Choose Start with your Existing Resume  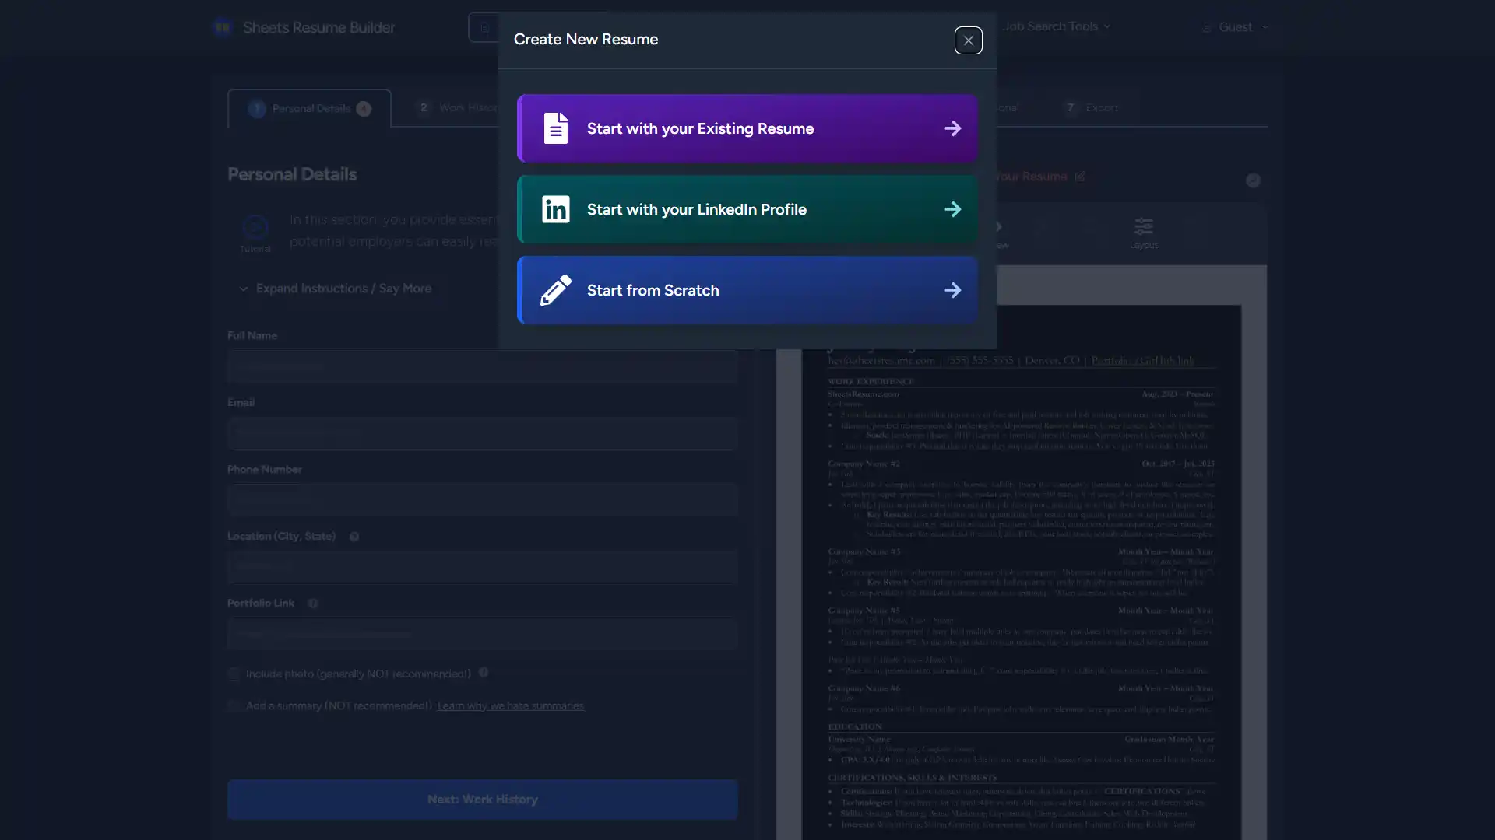747,128
